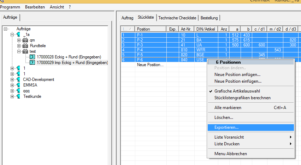Select the Aufträge tab in left panel
The width and height of the screenshot is (301, 165).
pos(10,17)
